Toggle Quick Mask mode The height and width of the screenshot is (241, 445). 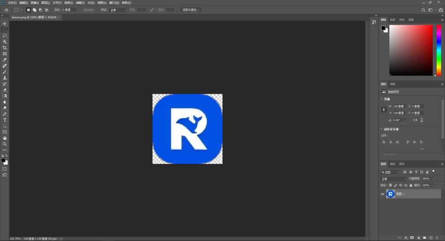(x=4, y=169)
